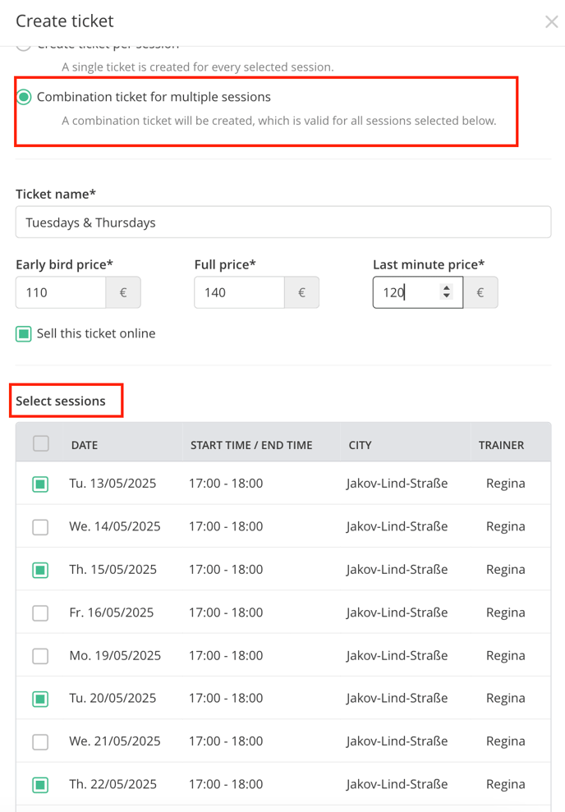
Task: Click the Early bird price field
Action: point(62,292)
